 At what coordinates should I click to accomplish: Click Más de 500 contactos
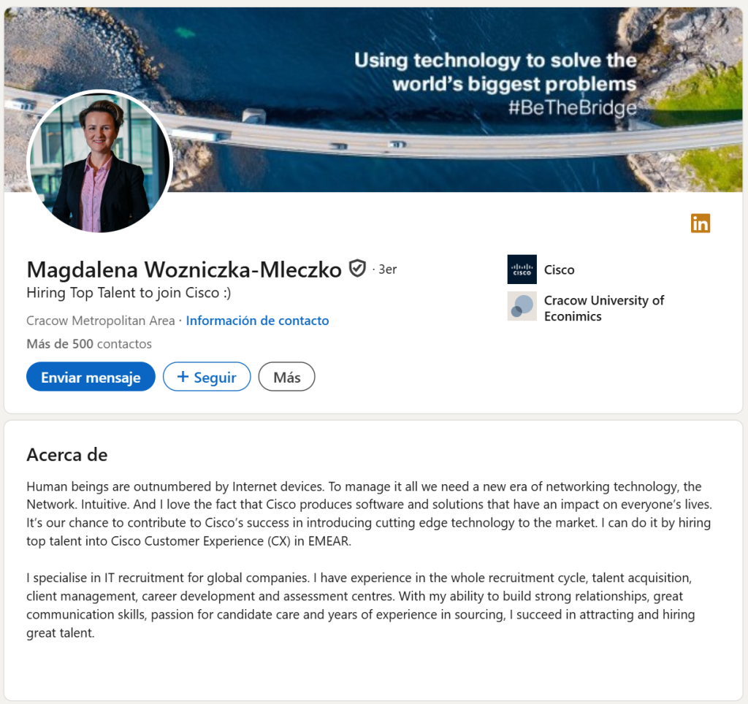pyautogui.click(x=89, y=344)
